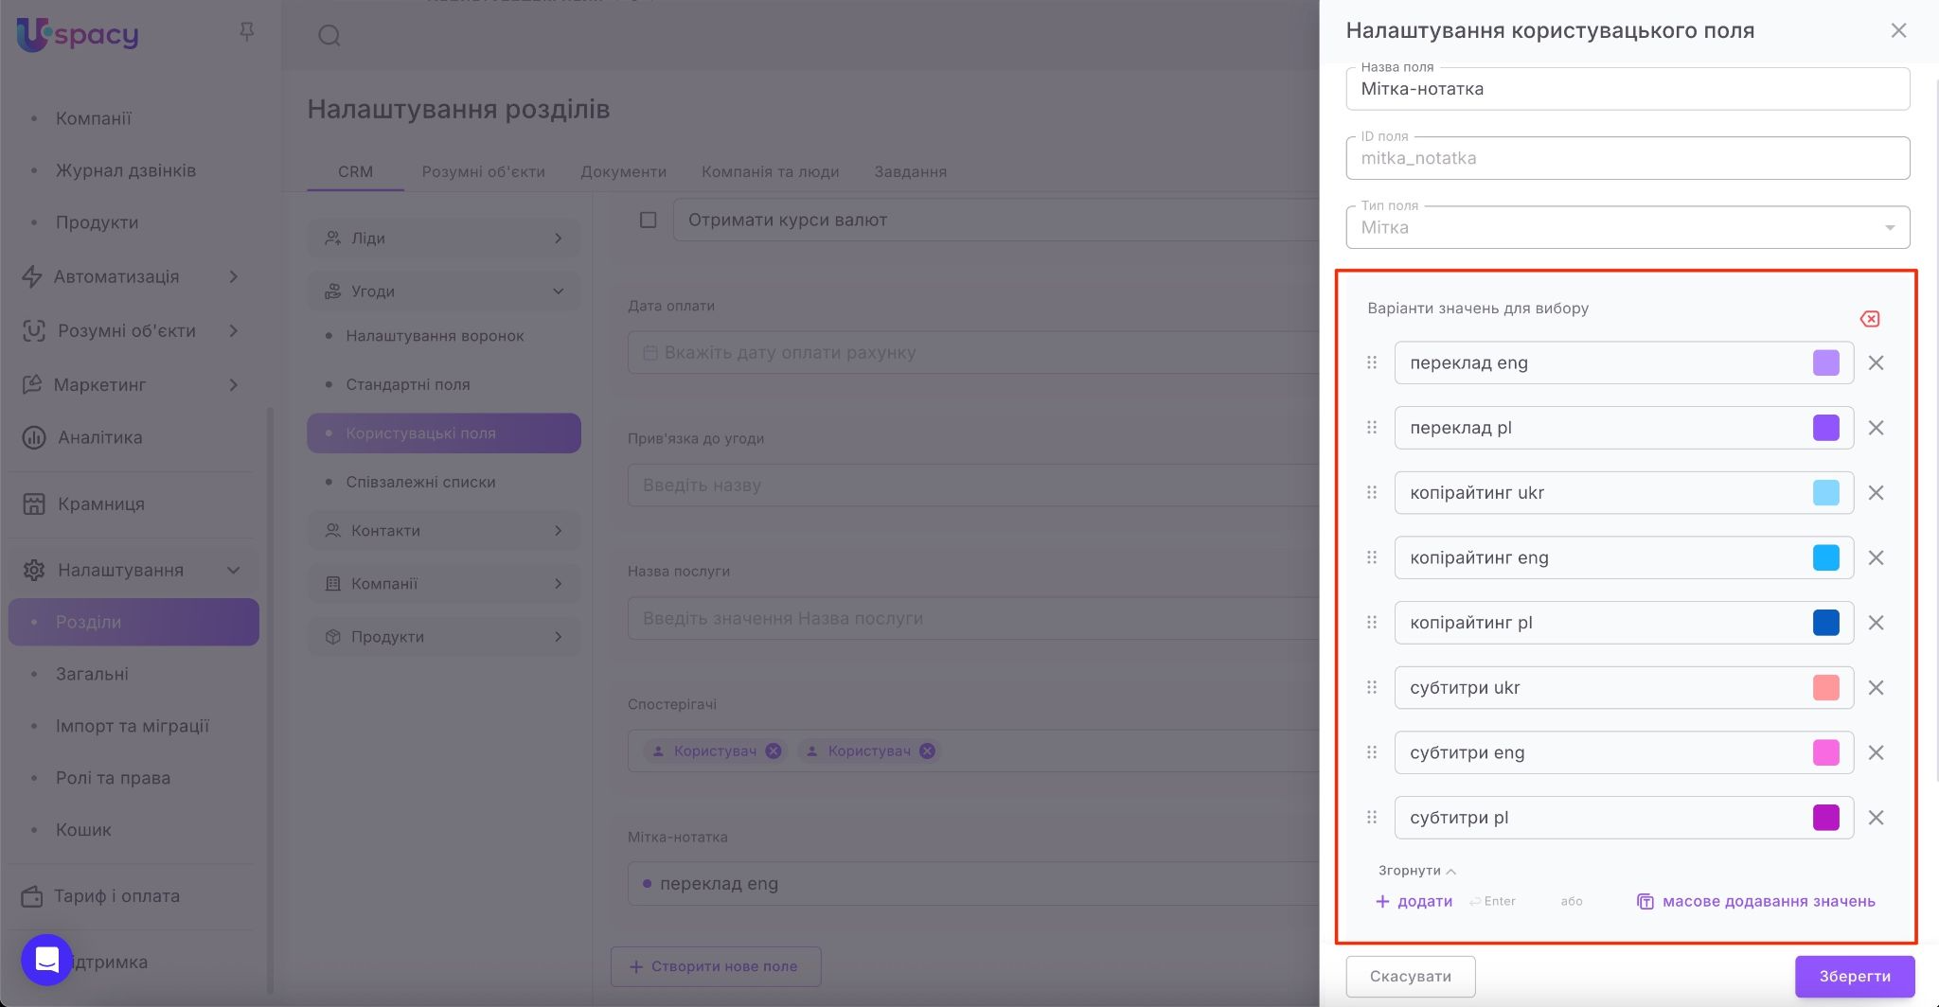
Task: Collapse values list via 'Згорнути'
Action: (1416, 871)
